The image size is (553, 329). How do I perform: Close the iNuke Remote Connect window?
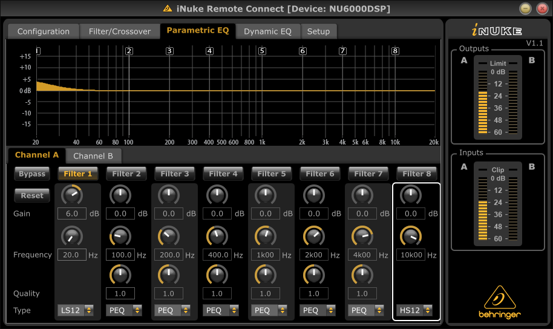point(542,8)
